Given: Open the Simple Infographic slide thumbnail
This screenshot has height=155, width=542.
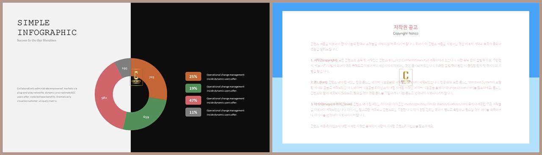Looking at the screenshot, I should (136, 77).
